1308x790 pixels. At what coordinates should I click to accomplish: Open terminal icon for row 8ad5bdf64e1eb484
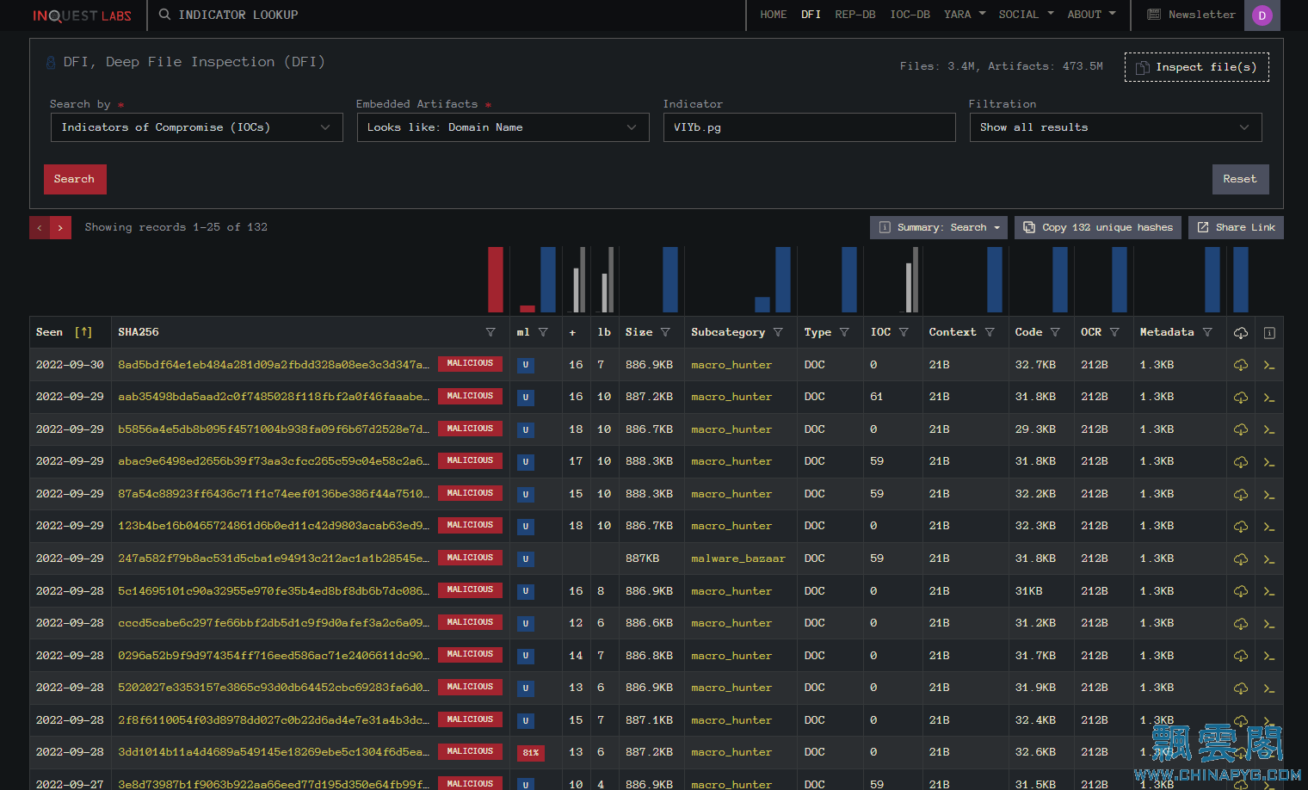(x=1269, y=365)
